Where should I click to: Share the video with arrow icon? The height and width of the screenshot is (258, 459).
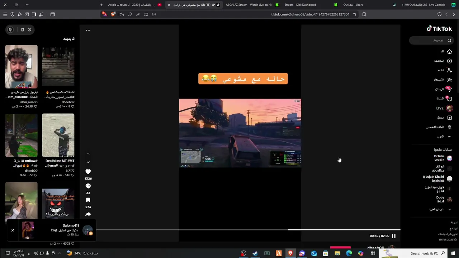point(88,214)
